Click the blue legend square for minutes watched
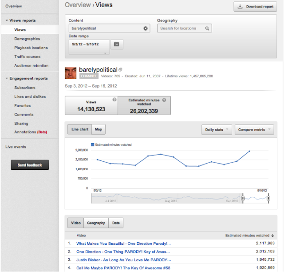Screen dimensions: 284x272 [93, 144]
